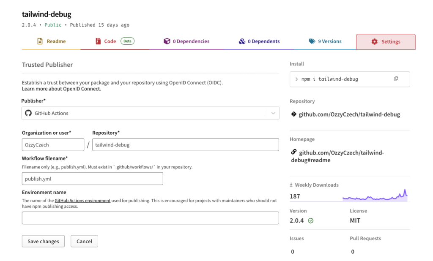
Task: Click the weekly downloads sparkline chart
Action: click(x=375, y=196)
